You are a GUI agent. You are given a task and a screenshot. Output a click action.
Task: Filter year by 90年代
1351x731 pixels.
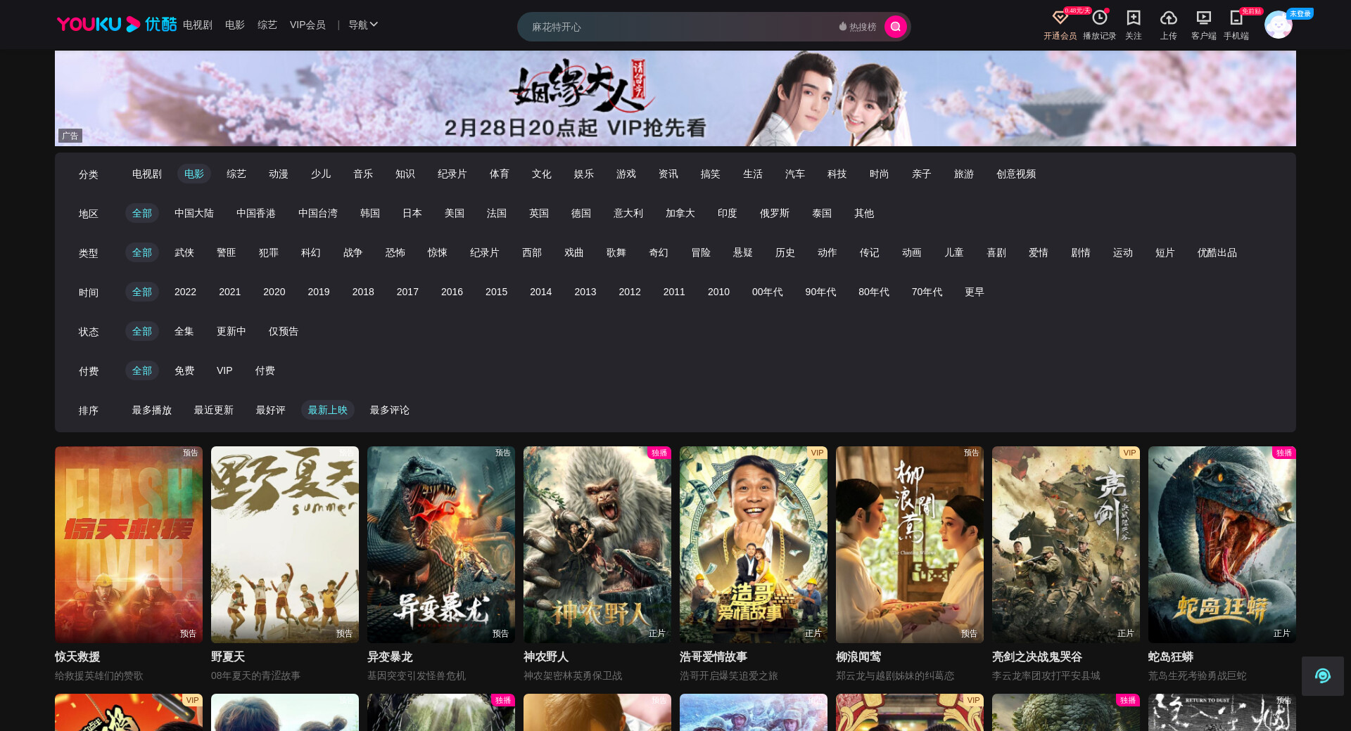[x=820, y=292]
